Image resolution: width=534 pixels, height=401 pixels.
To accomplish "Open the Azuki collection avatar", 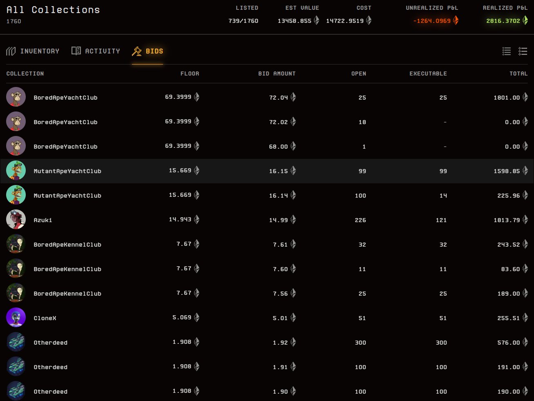I will [16, 220].
